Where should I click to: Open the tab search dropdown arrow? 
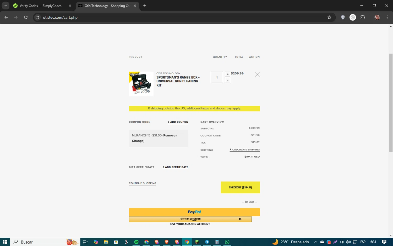pyautogui.click(x=6, y=6)
